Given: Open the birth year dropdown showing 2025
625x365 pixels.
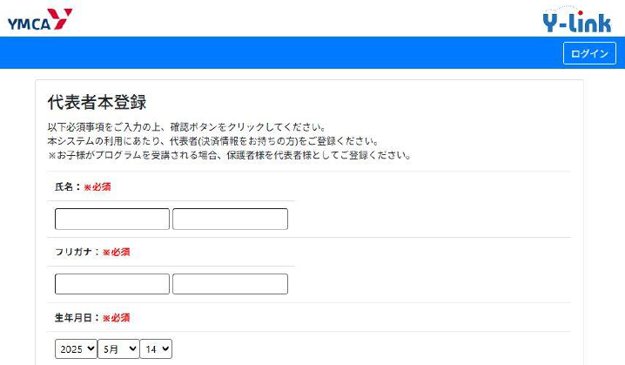Looking at the screenshot, I should point(77,349).
